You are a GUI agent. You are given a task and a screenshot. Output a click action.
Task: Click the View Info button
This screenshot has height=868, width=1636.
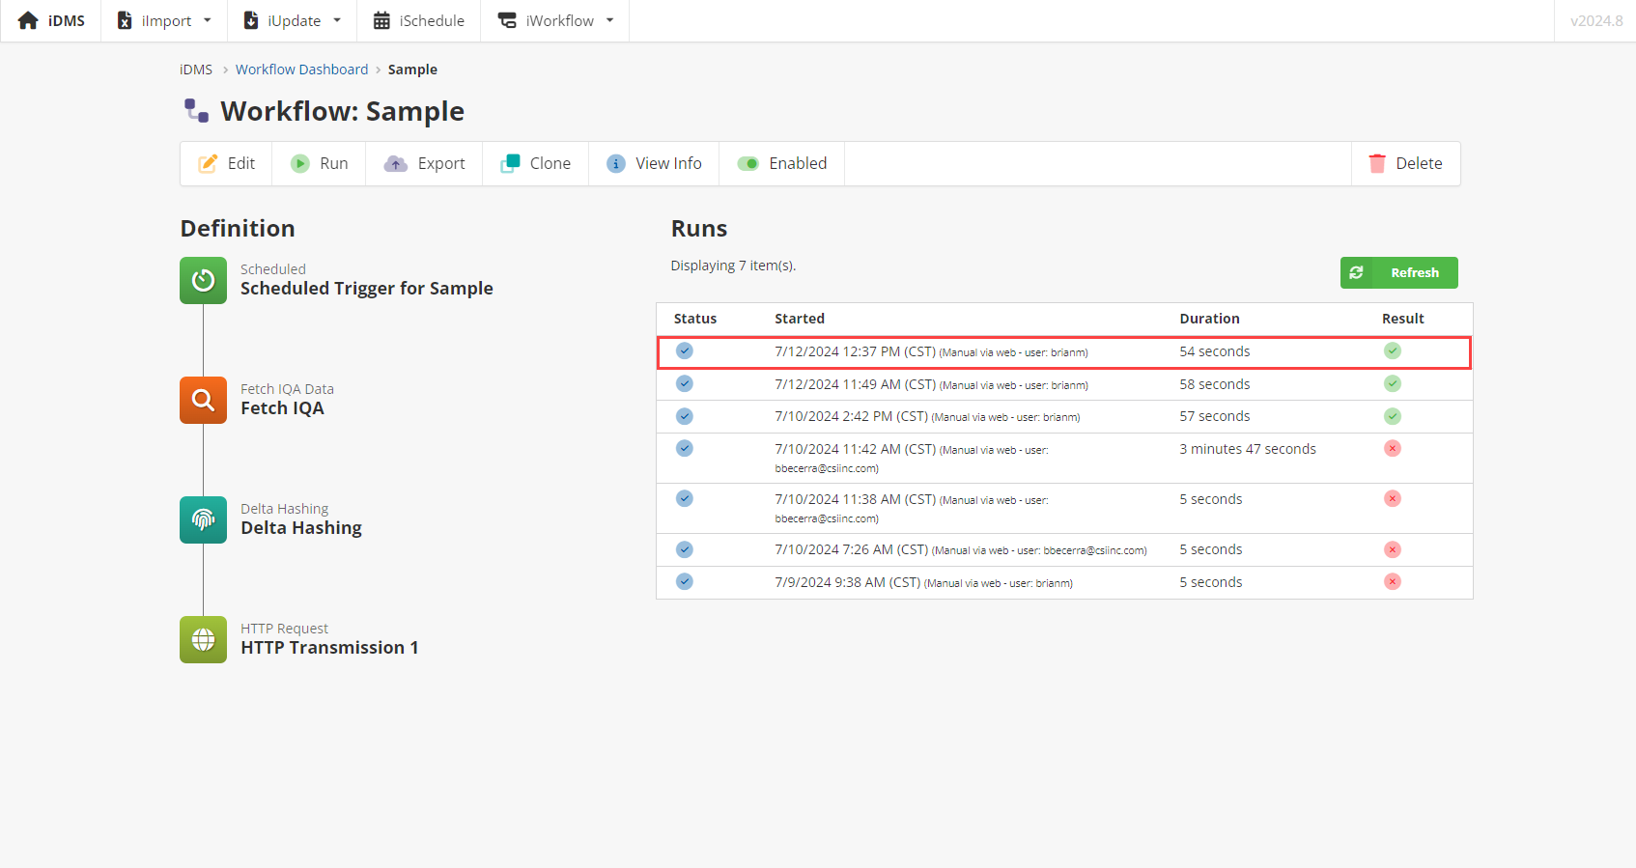coord(654,164)
